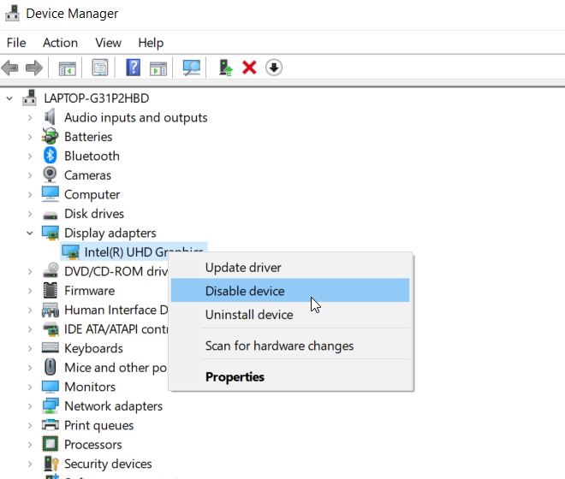565x479 pixels.
Task: Expand the Monitors chevron
Action: [30, 387]
